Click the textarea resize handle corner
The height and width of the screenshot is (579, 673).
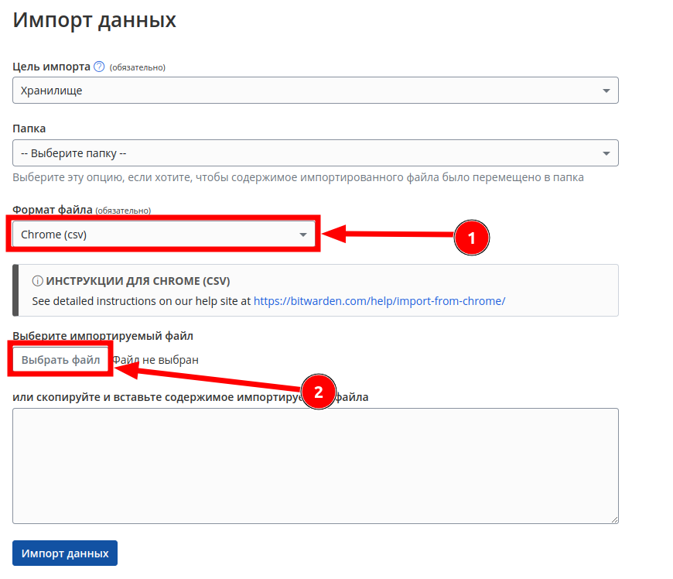tap(614, 519)
